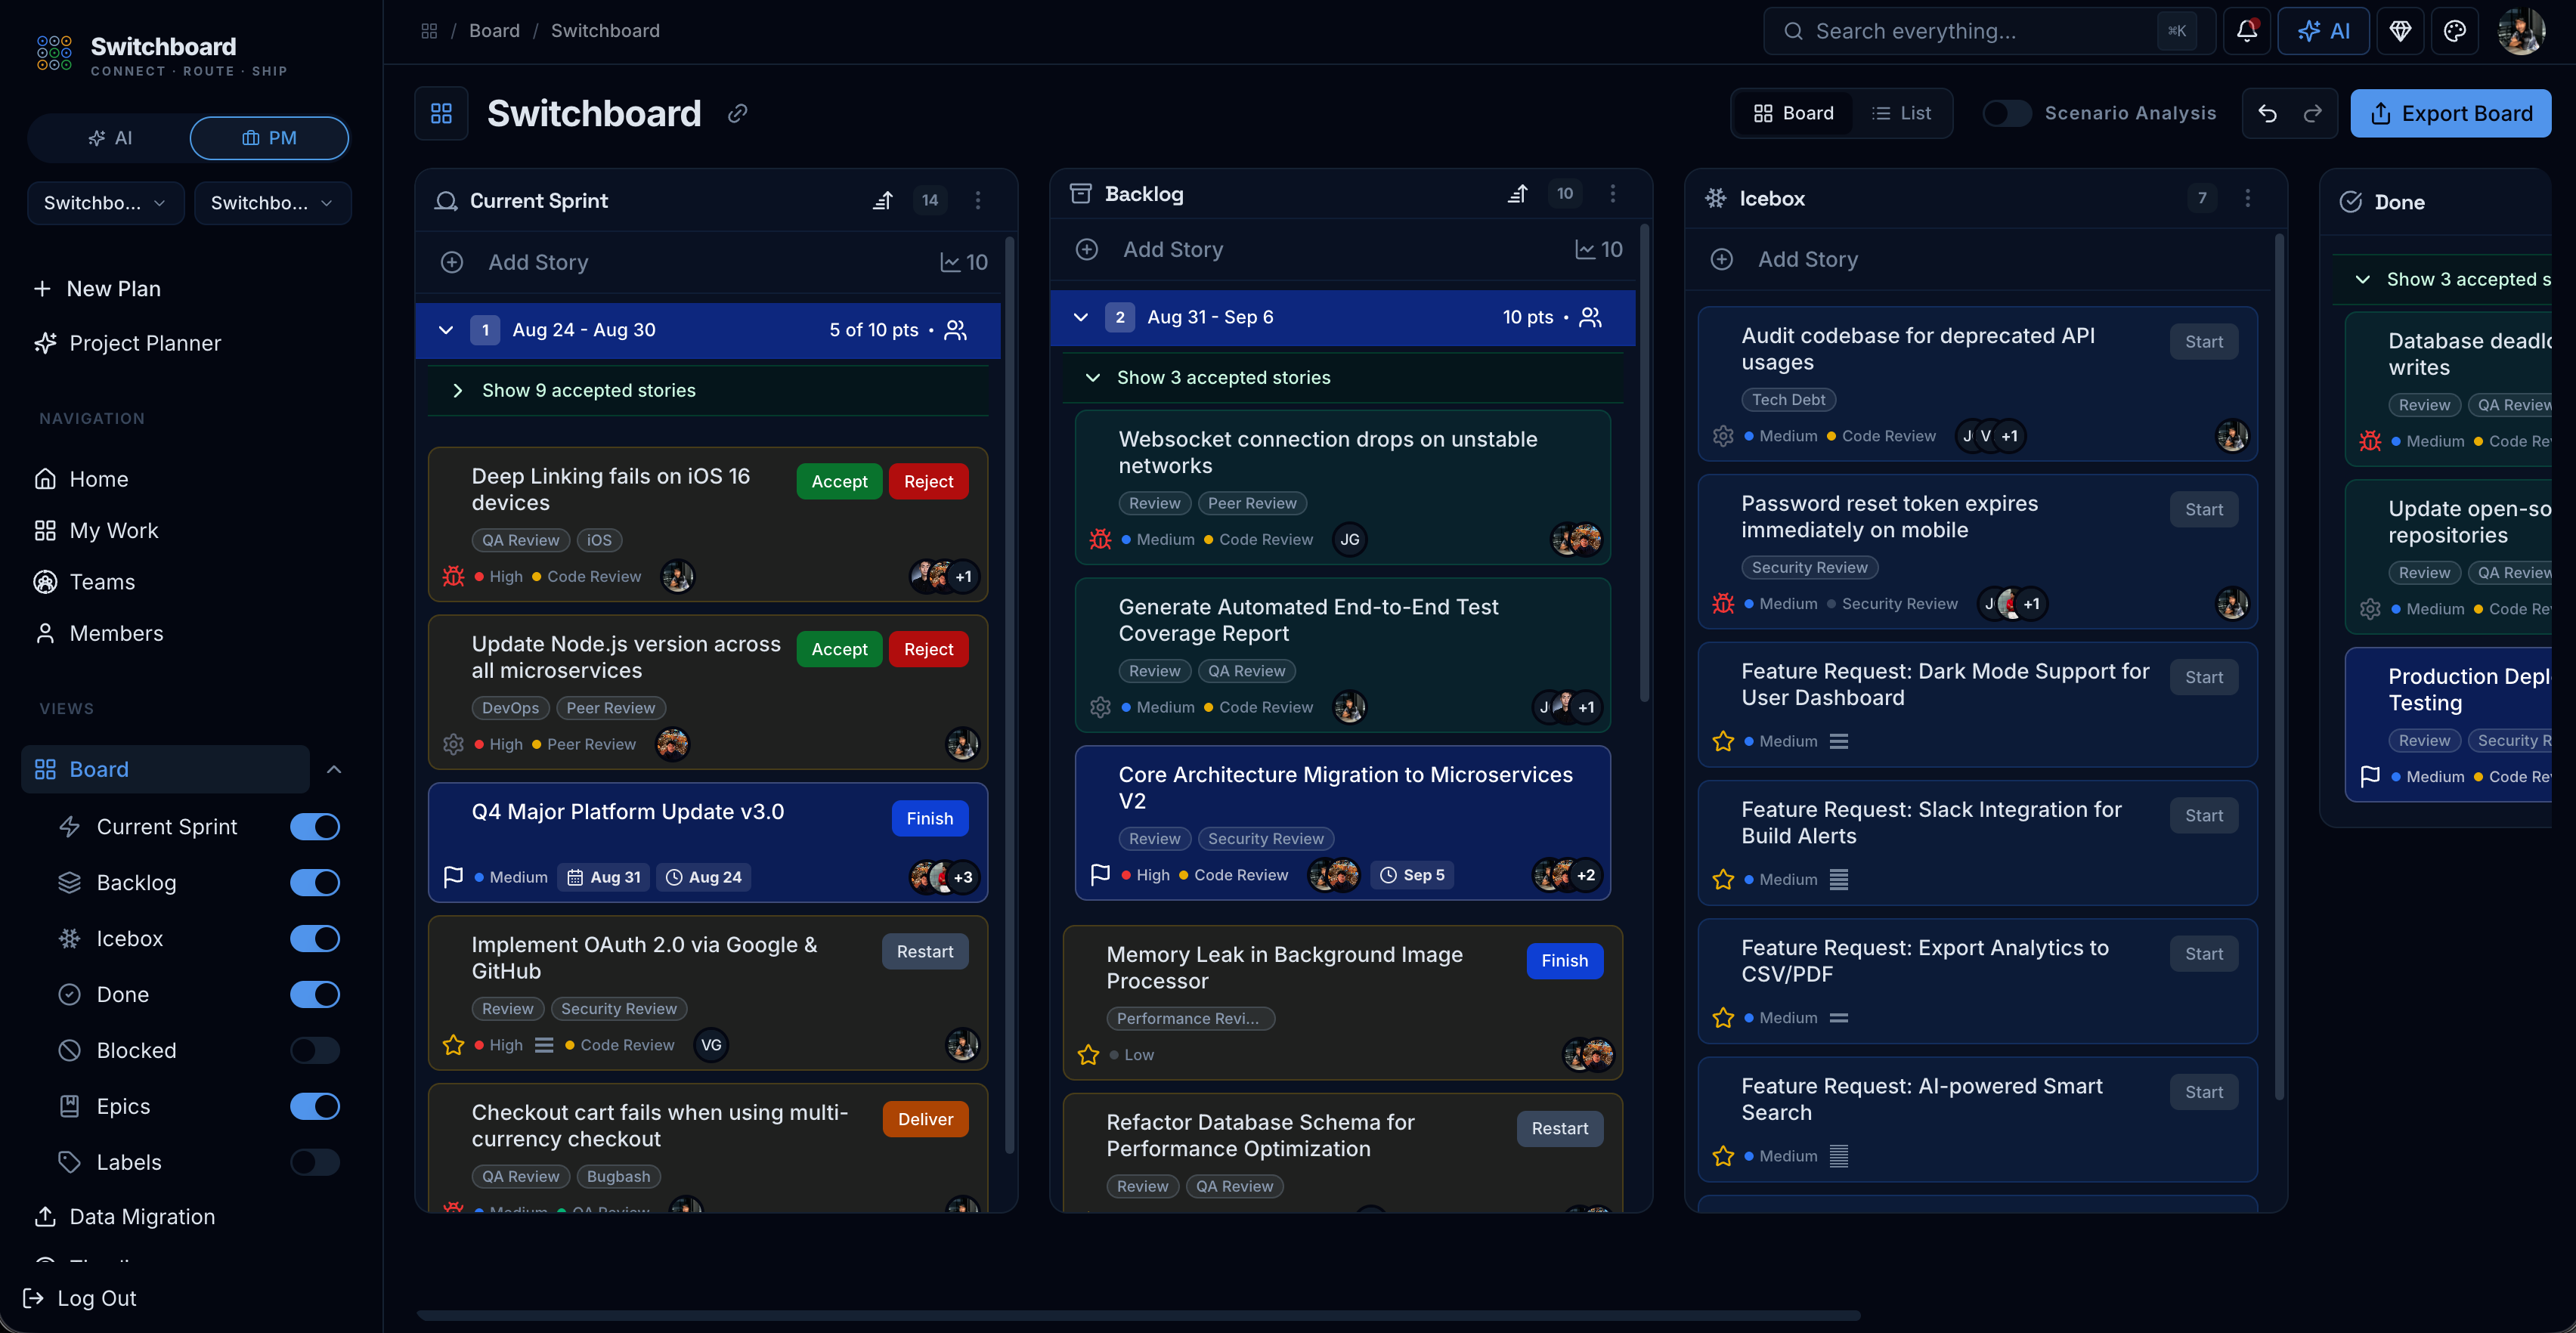This screenshot has width=2576, height=1333.
Task: Enable the Blocked view toggle
Action: tap(315, 1050)
